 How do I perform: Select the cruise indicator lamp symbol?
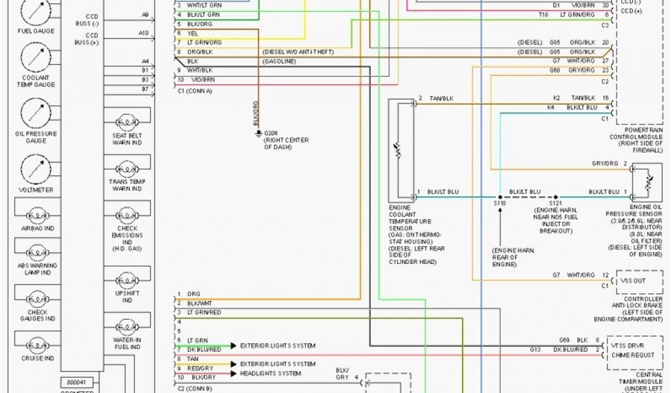coord(36,343)
